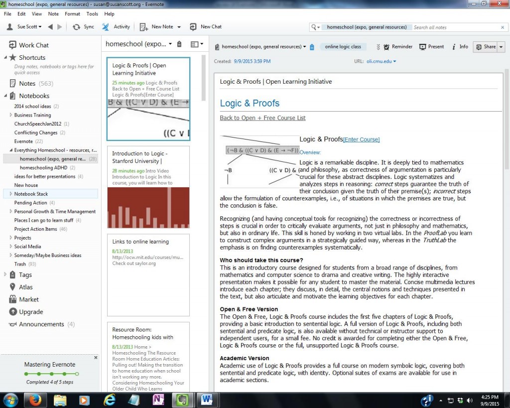Screen dimensions: 510x408
Task: Open New Note dropdown arrow
Action: (179, 27)
